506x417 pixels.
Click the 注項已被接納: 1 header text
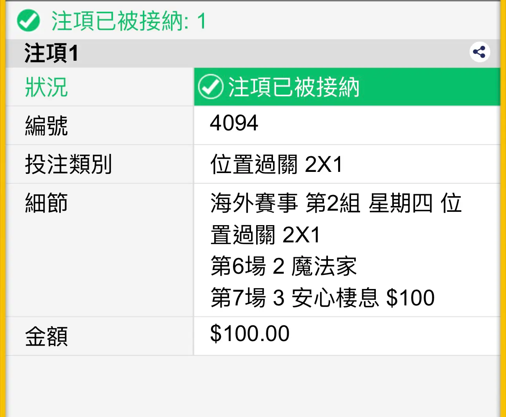129,21
